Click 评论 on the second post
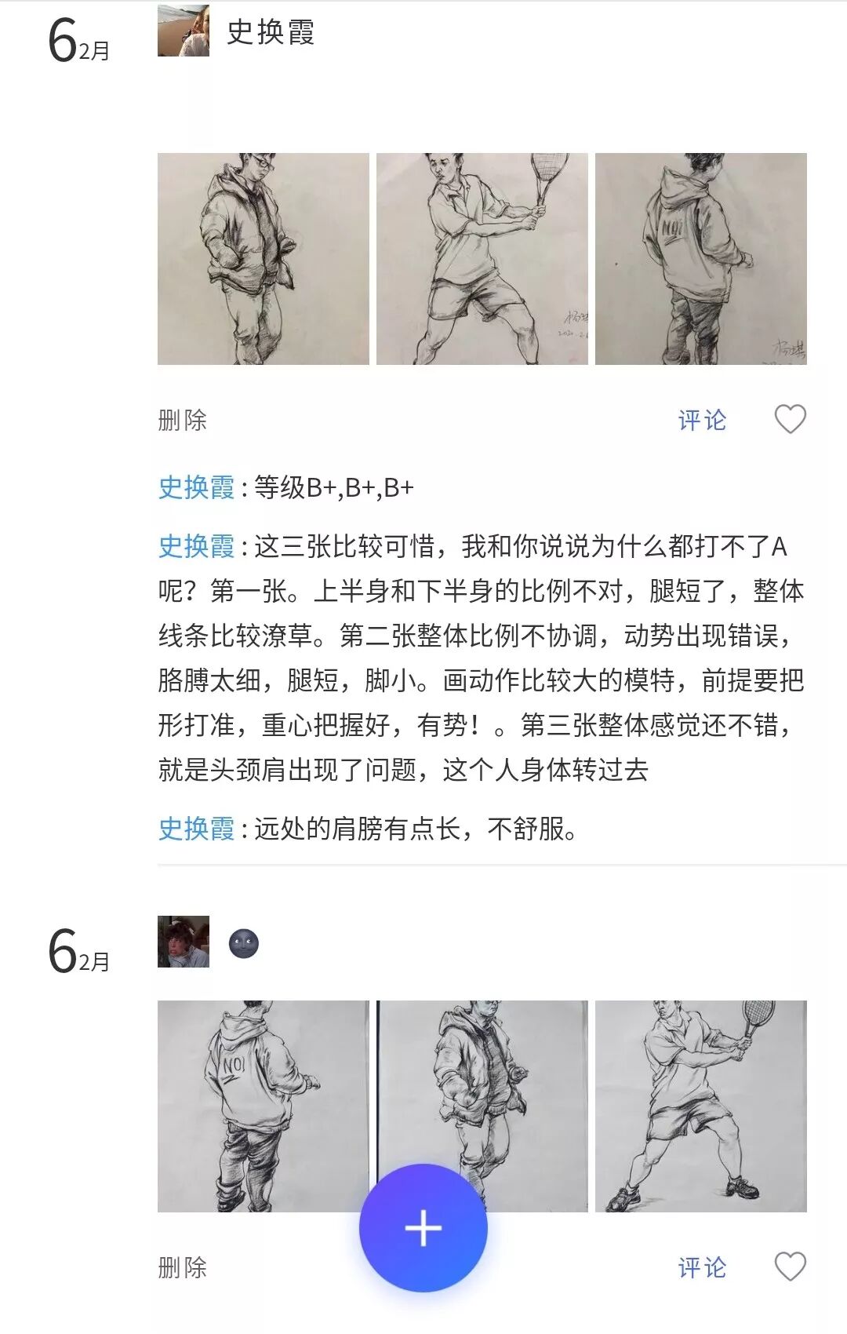Image resolution: width=847 pixels, height=1334 pixels. click(702, 1268)
